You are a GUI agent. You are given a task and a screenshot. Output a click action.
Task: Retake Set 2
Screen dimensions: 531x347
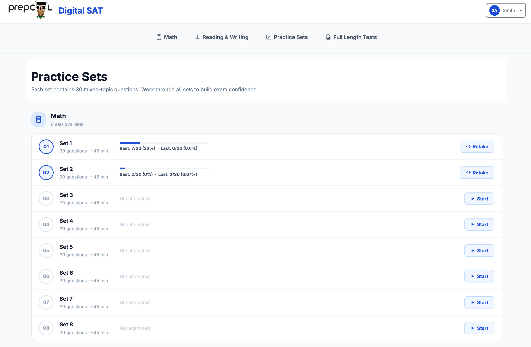tap(477, 173)
